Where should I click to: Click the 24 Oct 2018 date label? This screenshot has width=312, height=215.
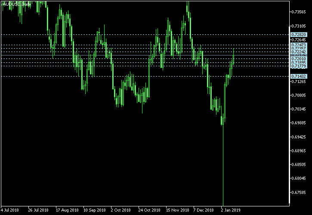coord(149,210)
